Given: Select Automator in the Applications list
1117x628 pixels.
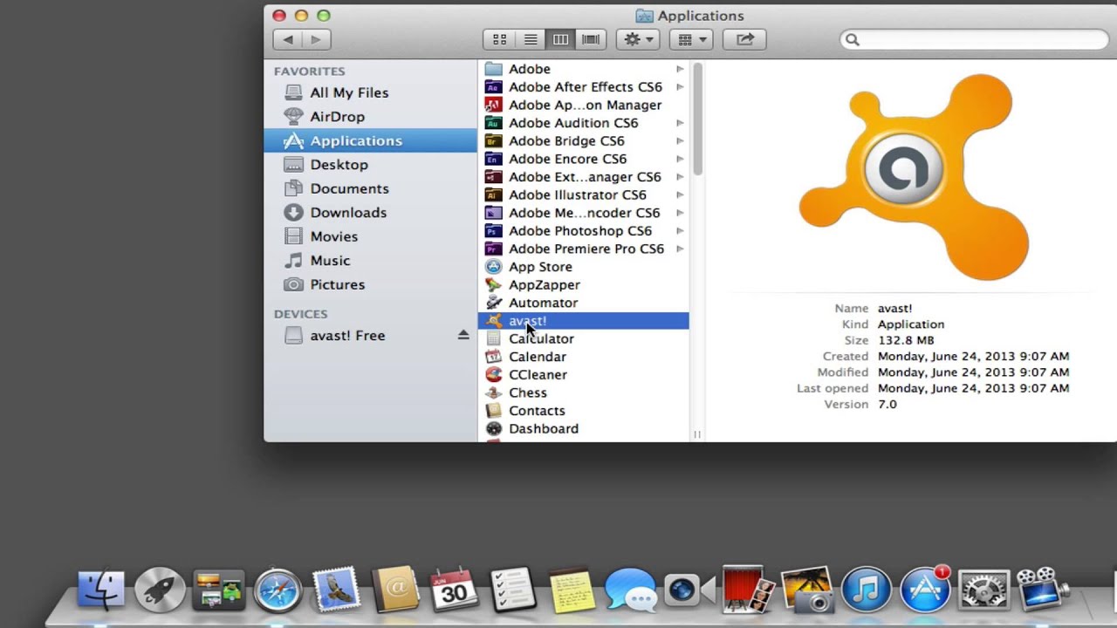Looking at the screenshot, I should coord(583,303).
